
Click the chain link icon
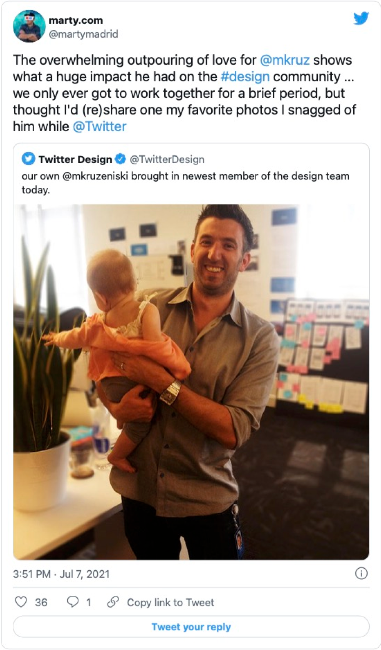point(113,601)
